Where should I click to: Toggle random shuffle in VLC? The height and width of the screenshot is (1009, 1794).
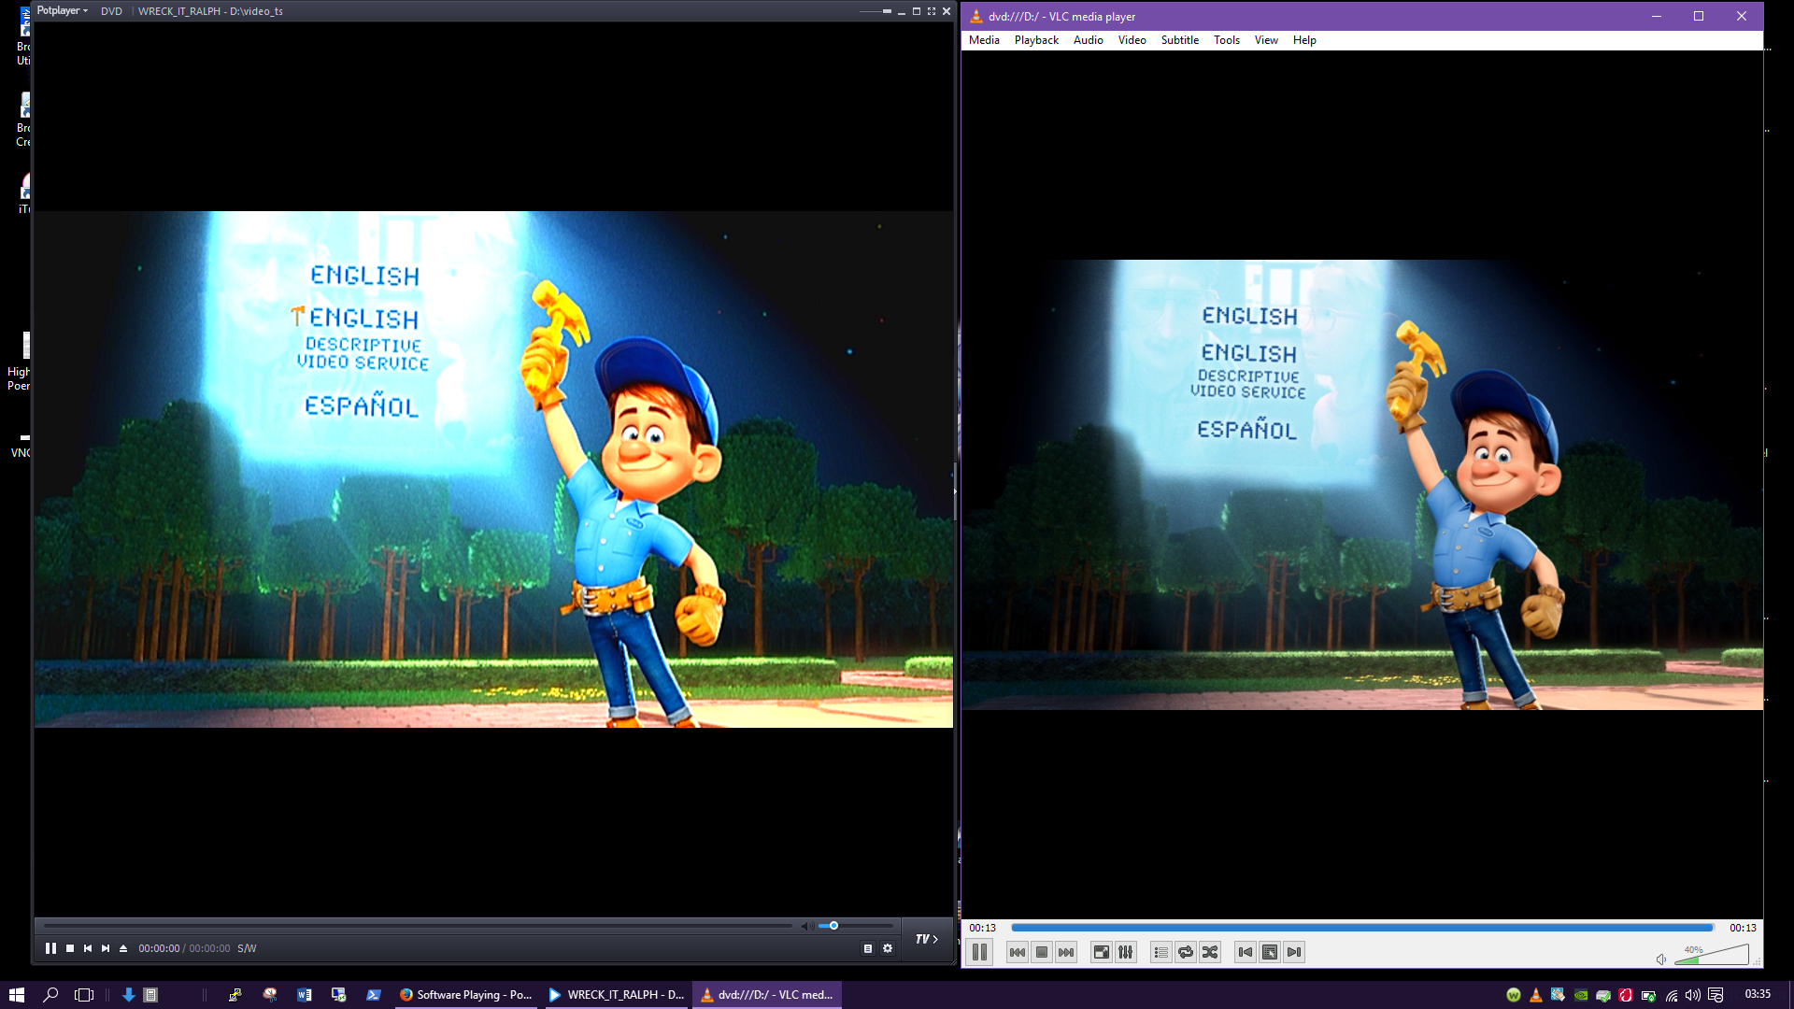click(x=1210, y=952)
